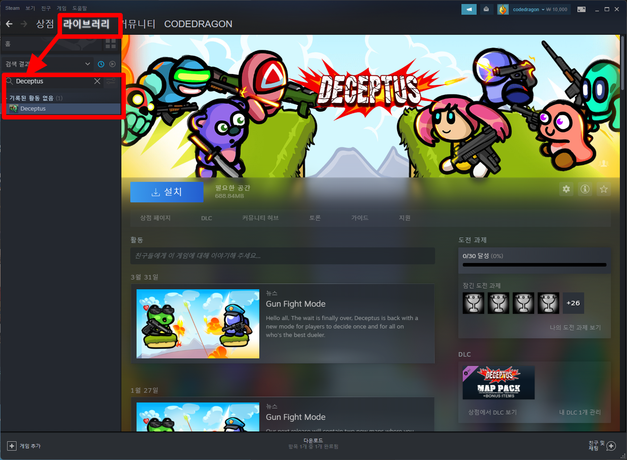Screen dimensions: 627x460
Task: Switch to the 라이브러리 tab
Action: [87, 24]
